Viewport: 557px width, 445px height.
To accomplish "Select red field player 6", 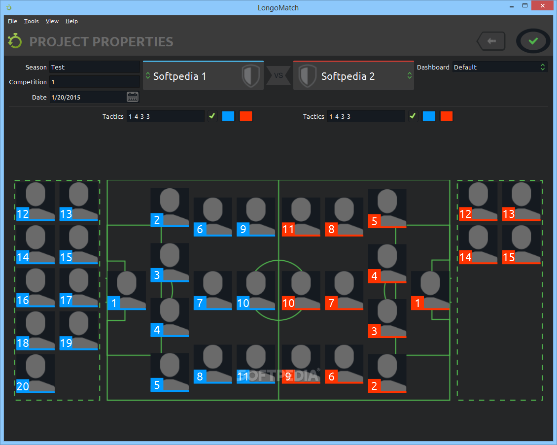I will (344, 364).
